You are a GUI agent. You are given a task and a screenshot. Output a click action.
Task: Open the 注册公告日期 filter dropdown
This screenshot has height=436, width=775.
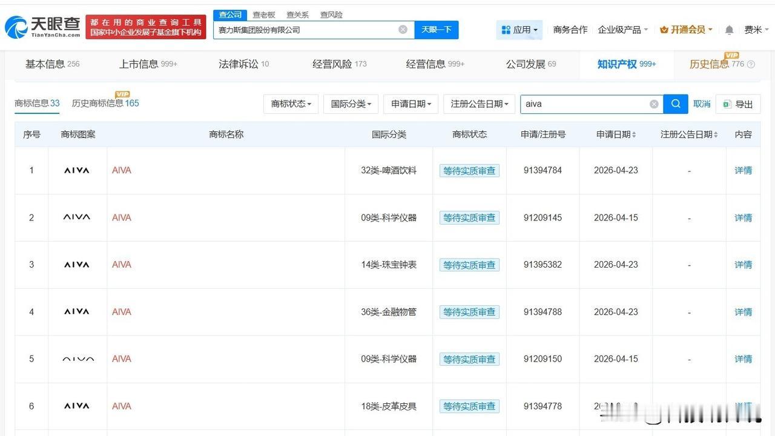[x=480, y=104]
